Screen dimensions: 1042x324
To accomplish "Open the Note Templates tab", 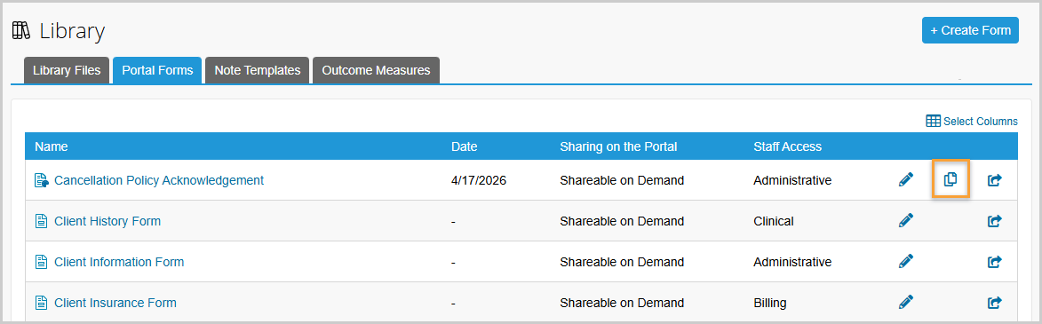I will pos(258,70).
